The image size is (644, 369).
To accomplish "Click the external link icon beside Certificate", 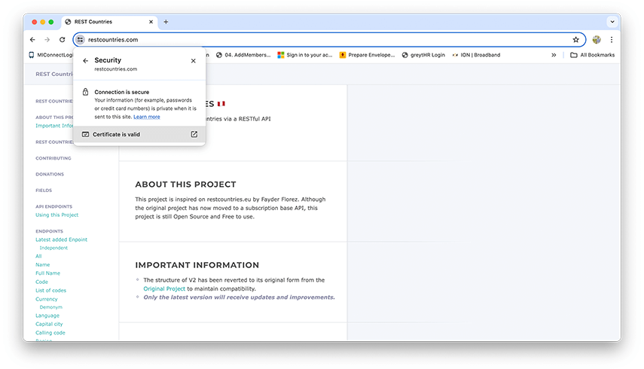I will (x=194, y=134).
